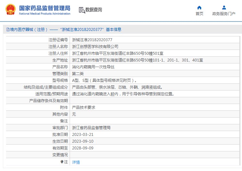Click the 有效期至 row label
The width and height of the screenshot is (242, 171).
60,148
